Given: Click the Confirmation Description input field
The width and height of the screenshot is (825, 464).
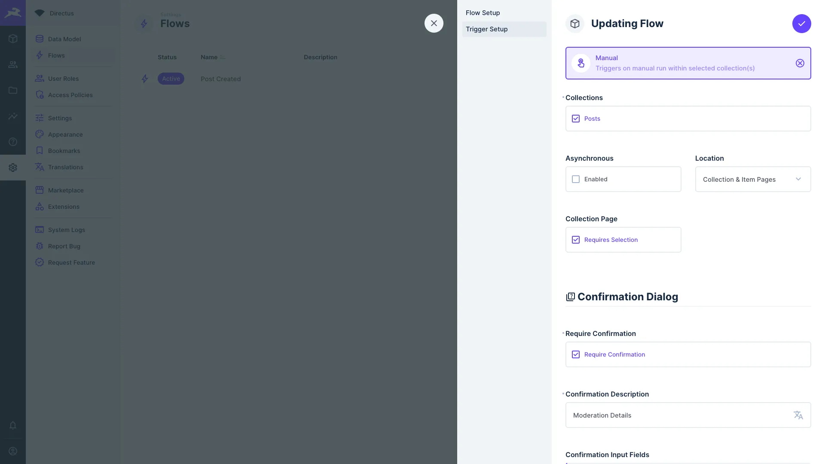Looking at the screenshot, I should (679, 415).
